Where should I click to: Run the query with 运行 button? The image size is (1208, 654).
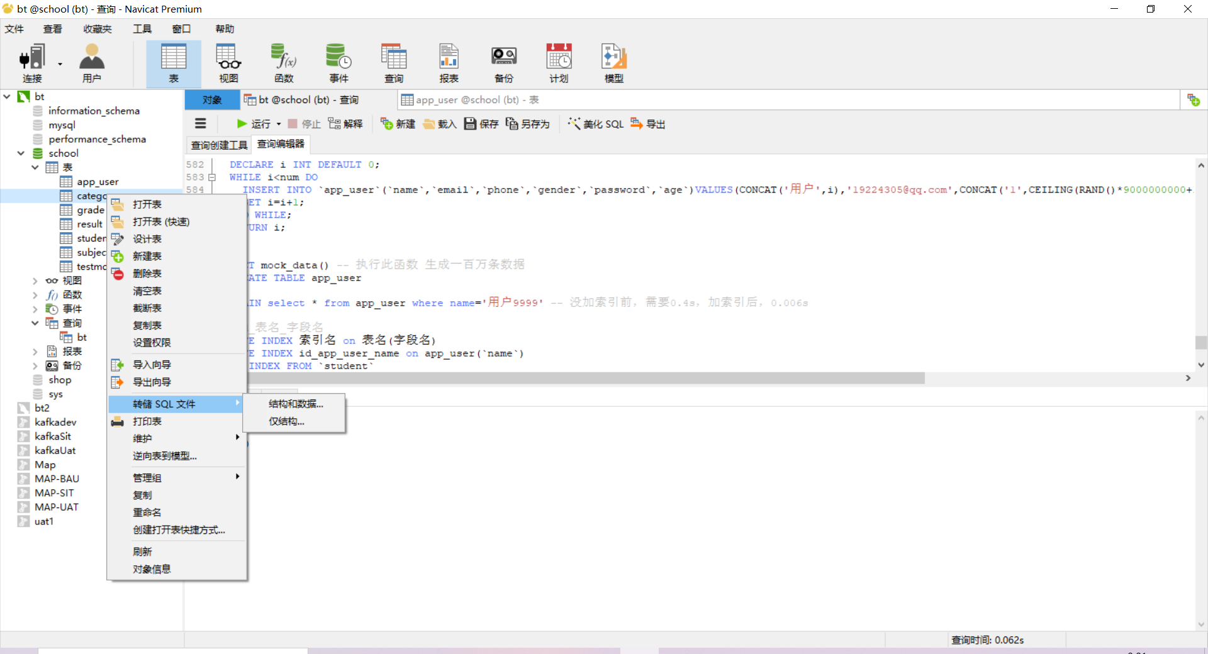click(x=254, y=124)
